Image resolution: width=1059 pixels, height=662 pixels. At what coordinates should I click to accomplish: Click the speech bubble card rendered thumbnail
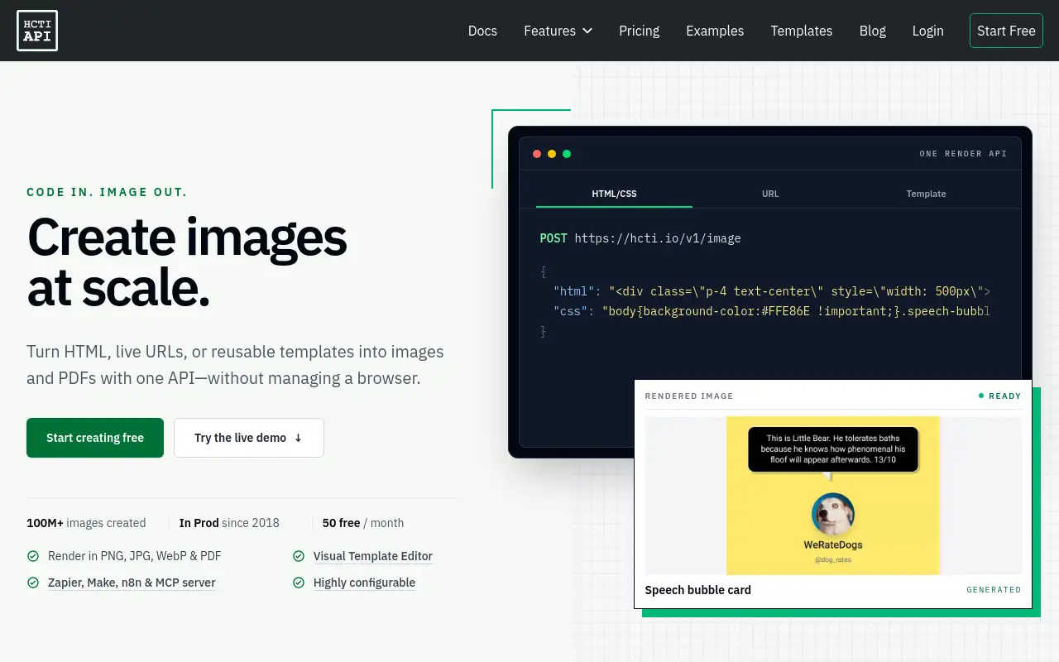833,496
